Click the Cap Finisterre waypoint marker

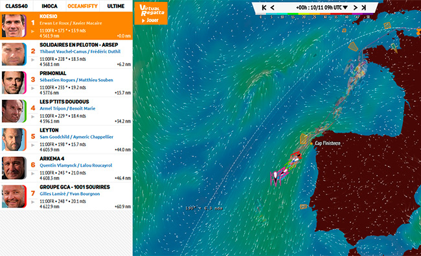click(312, 144)
